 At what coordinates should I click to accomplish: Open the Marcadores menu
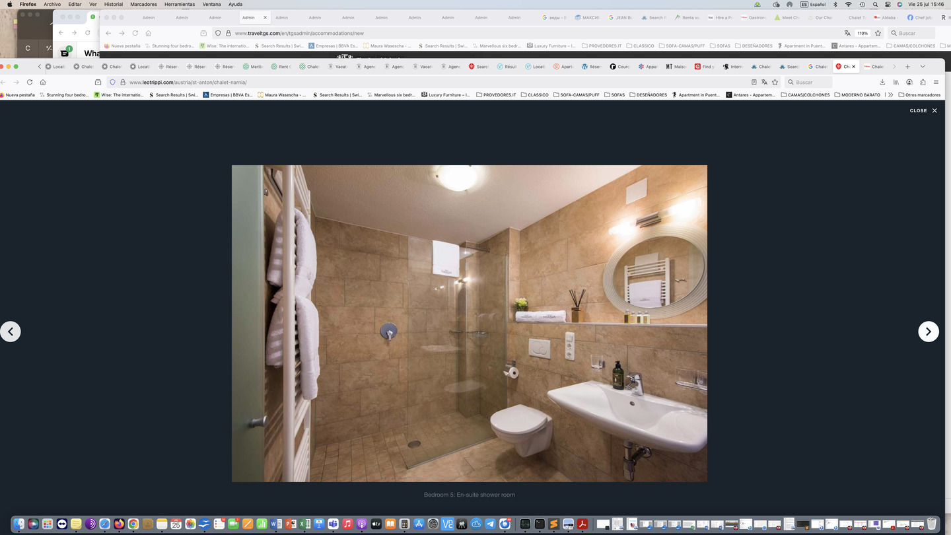pos(143,4)
